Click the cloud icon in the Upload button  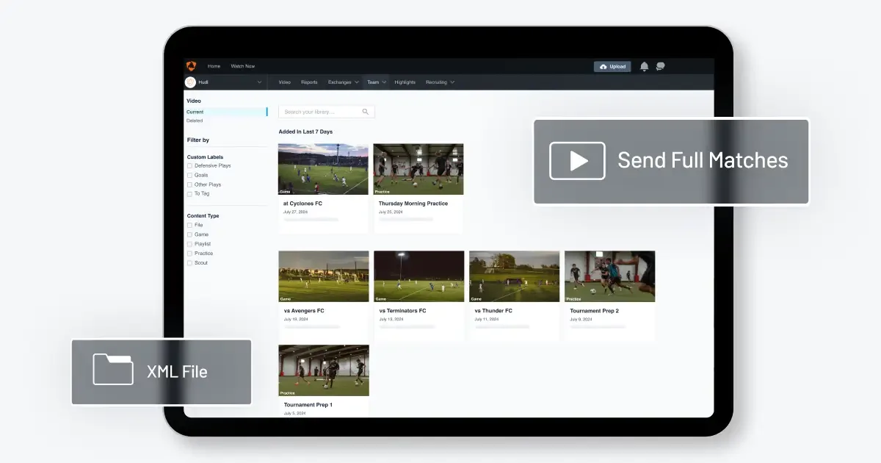click(x=603, y=66)
